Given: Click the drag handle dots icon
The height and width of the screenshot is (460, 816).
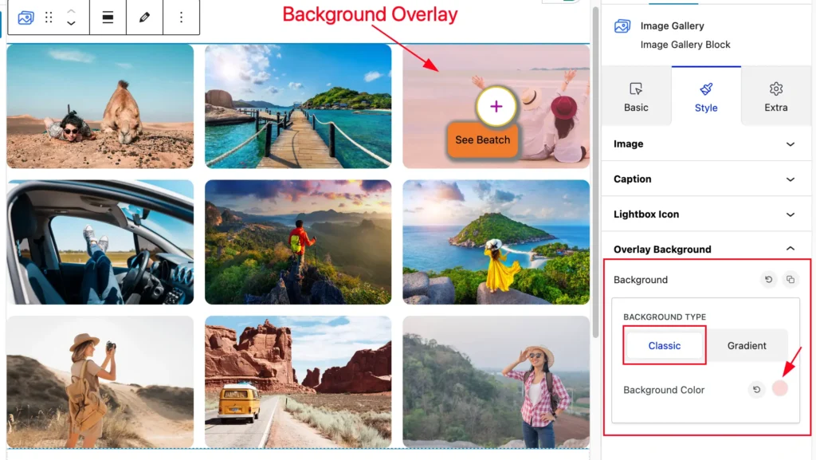Looking at the screenshot, I should pyautogui.click(x=49, y=18).
